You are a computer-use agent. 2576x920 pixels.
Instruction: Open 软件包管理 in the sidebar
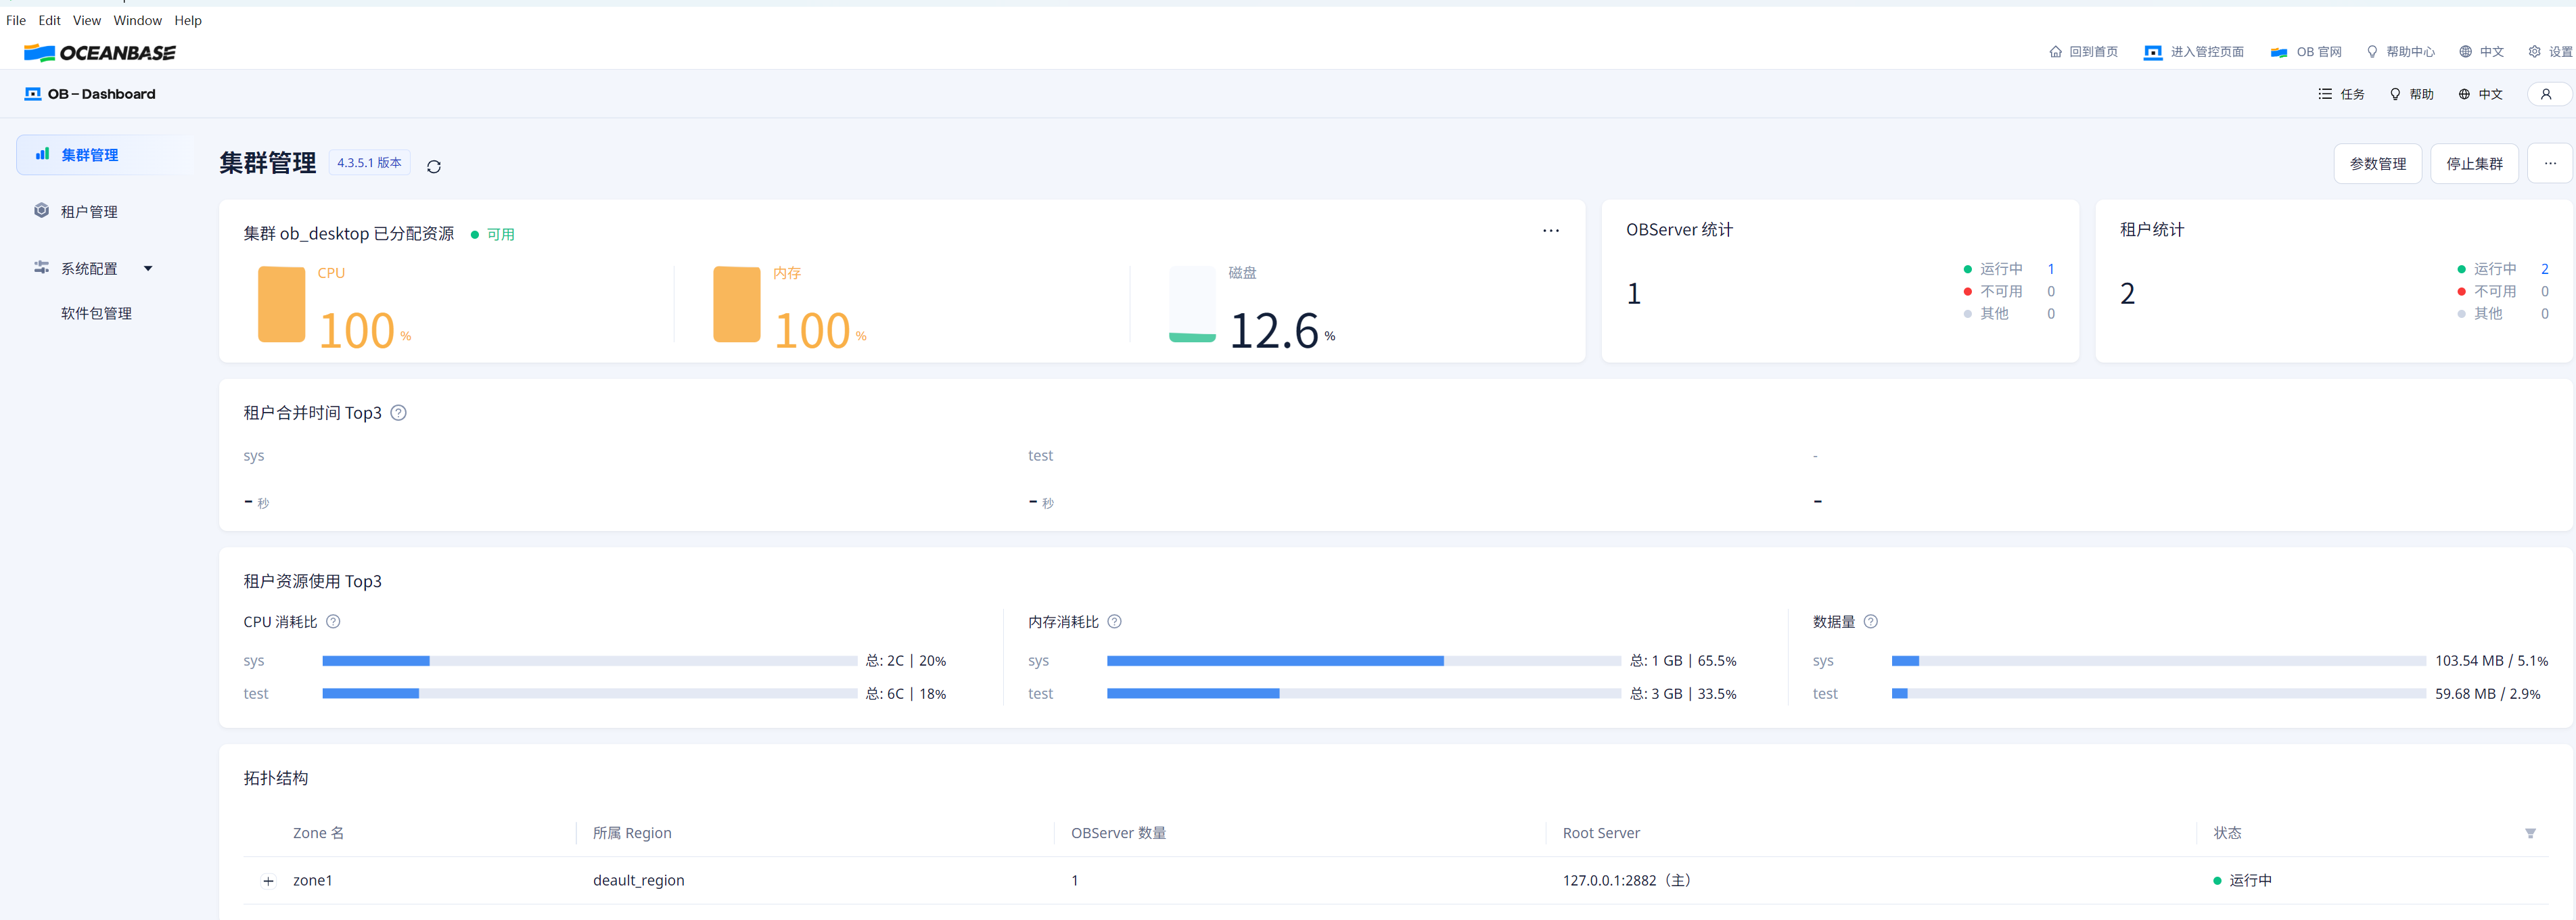97,313
